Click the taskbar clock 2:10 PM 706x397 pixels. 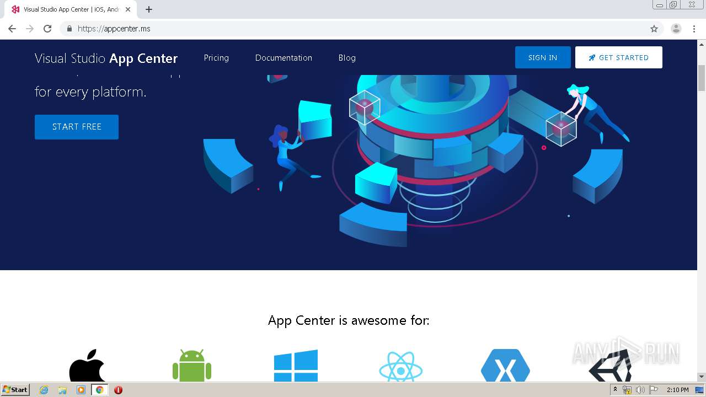coord(677,390)
